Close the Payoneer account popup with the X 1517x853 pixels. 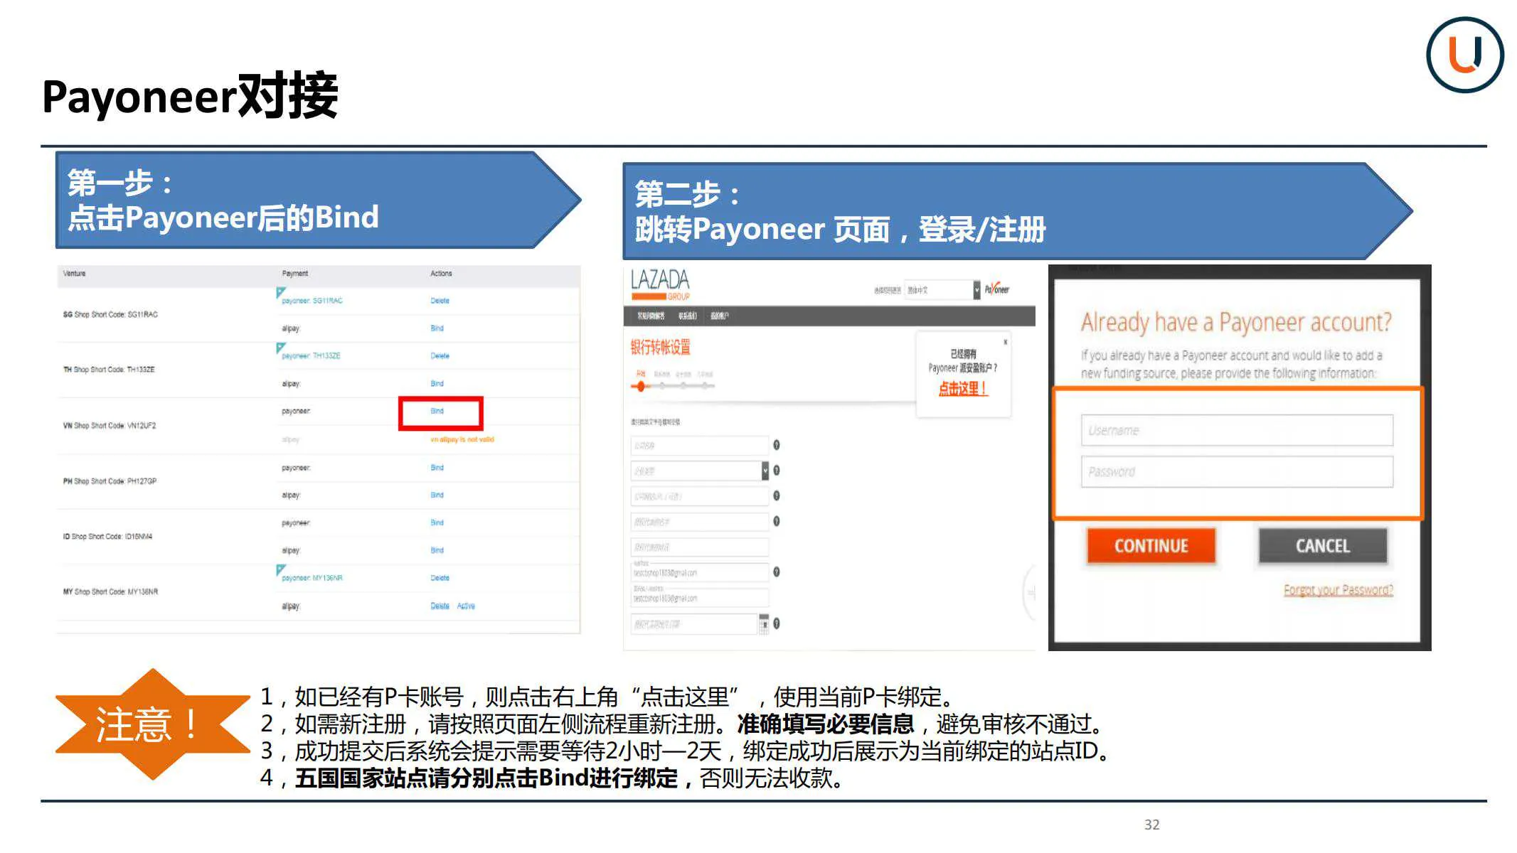(1006, 342)
